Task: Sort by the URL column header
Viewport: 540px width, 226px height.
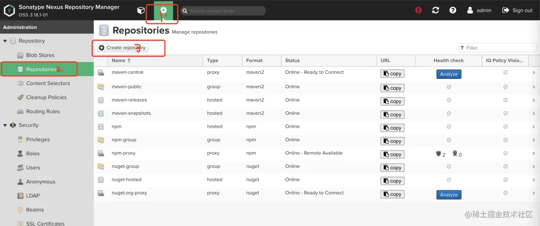Action: pyautogui.click(x=396, y=60)
